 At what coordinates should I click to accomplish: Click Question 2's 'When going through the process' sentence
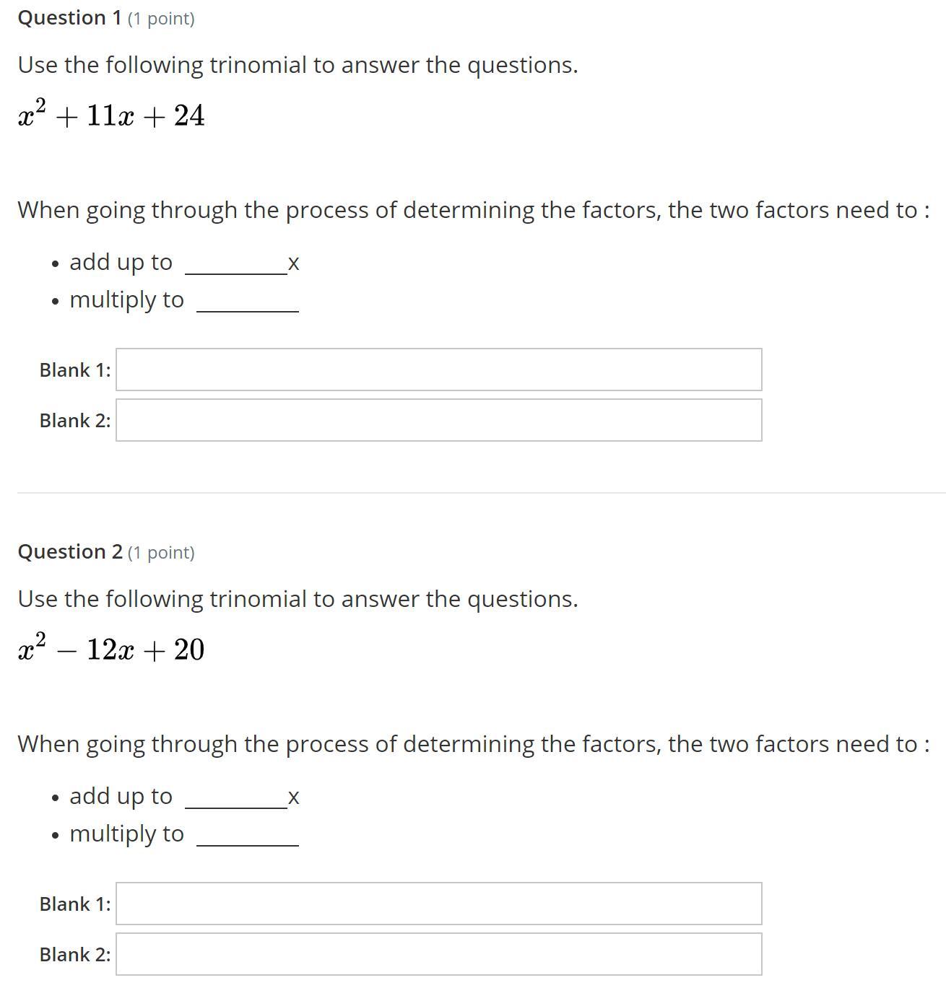[x=473, y=744]
